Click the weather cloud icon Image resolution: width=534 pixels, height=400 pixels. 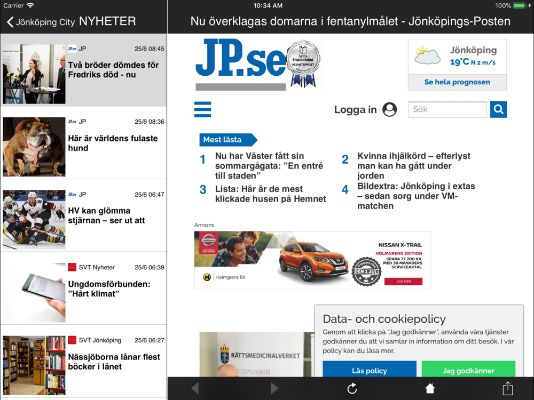click(427, 55)
